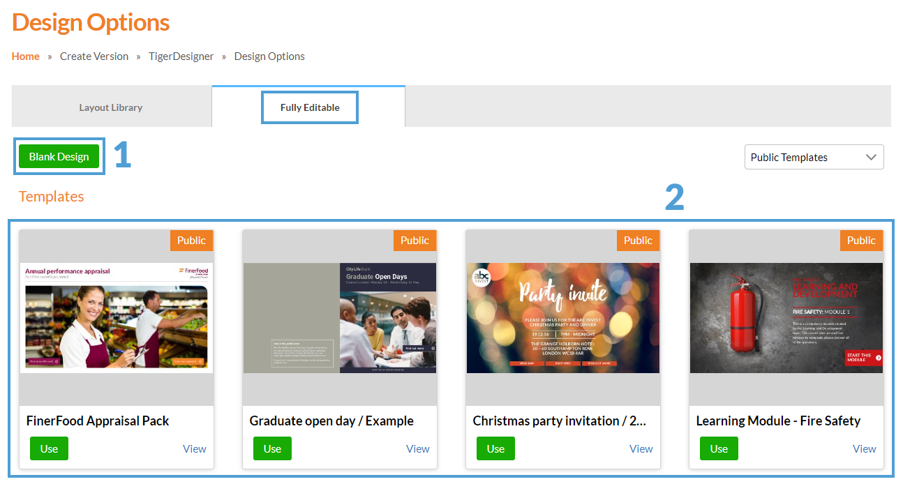Open the FinerFood Appraisal Pack thumbnail preview

tap(116, 318)
